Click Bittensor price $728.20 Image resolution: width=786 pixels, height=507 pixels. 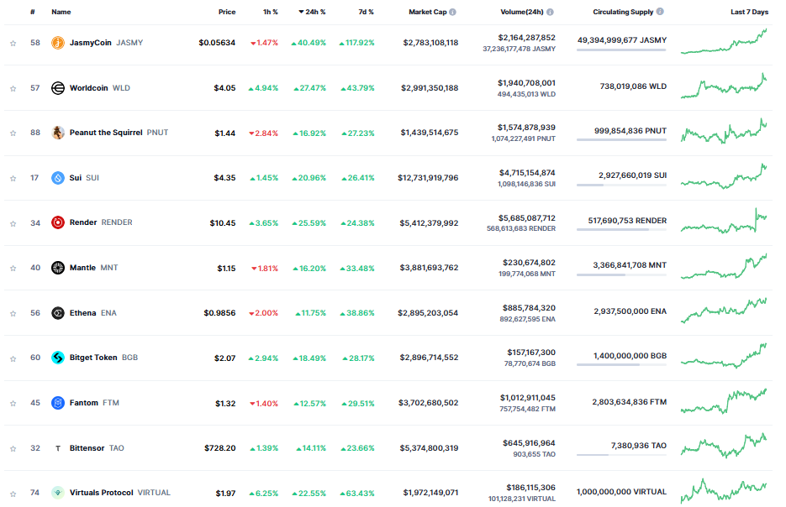click(x=219, y=448)
